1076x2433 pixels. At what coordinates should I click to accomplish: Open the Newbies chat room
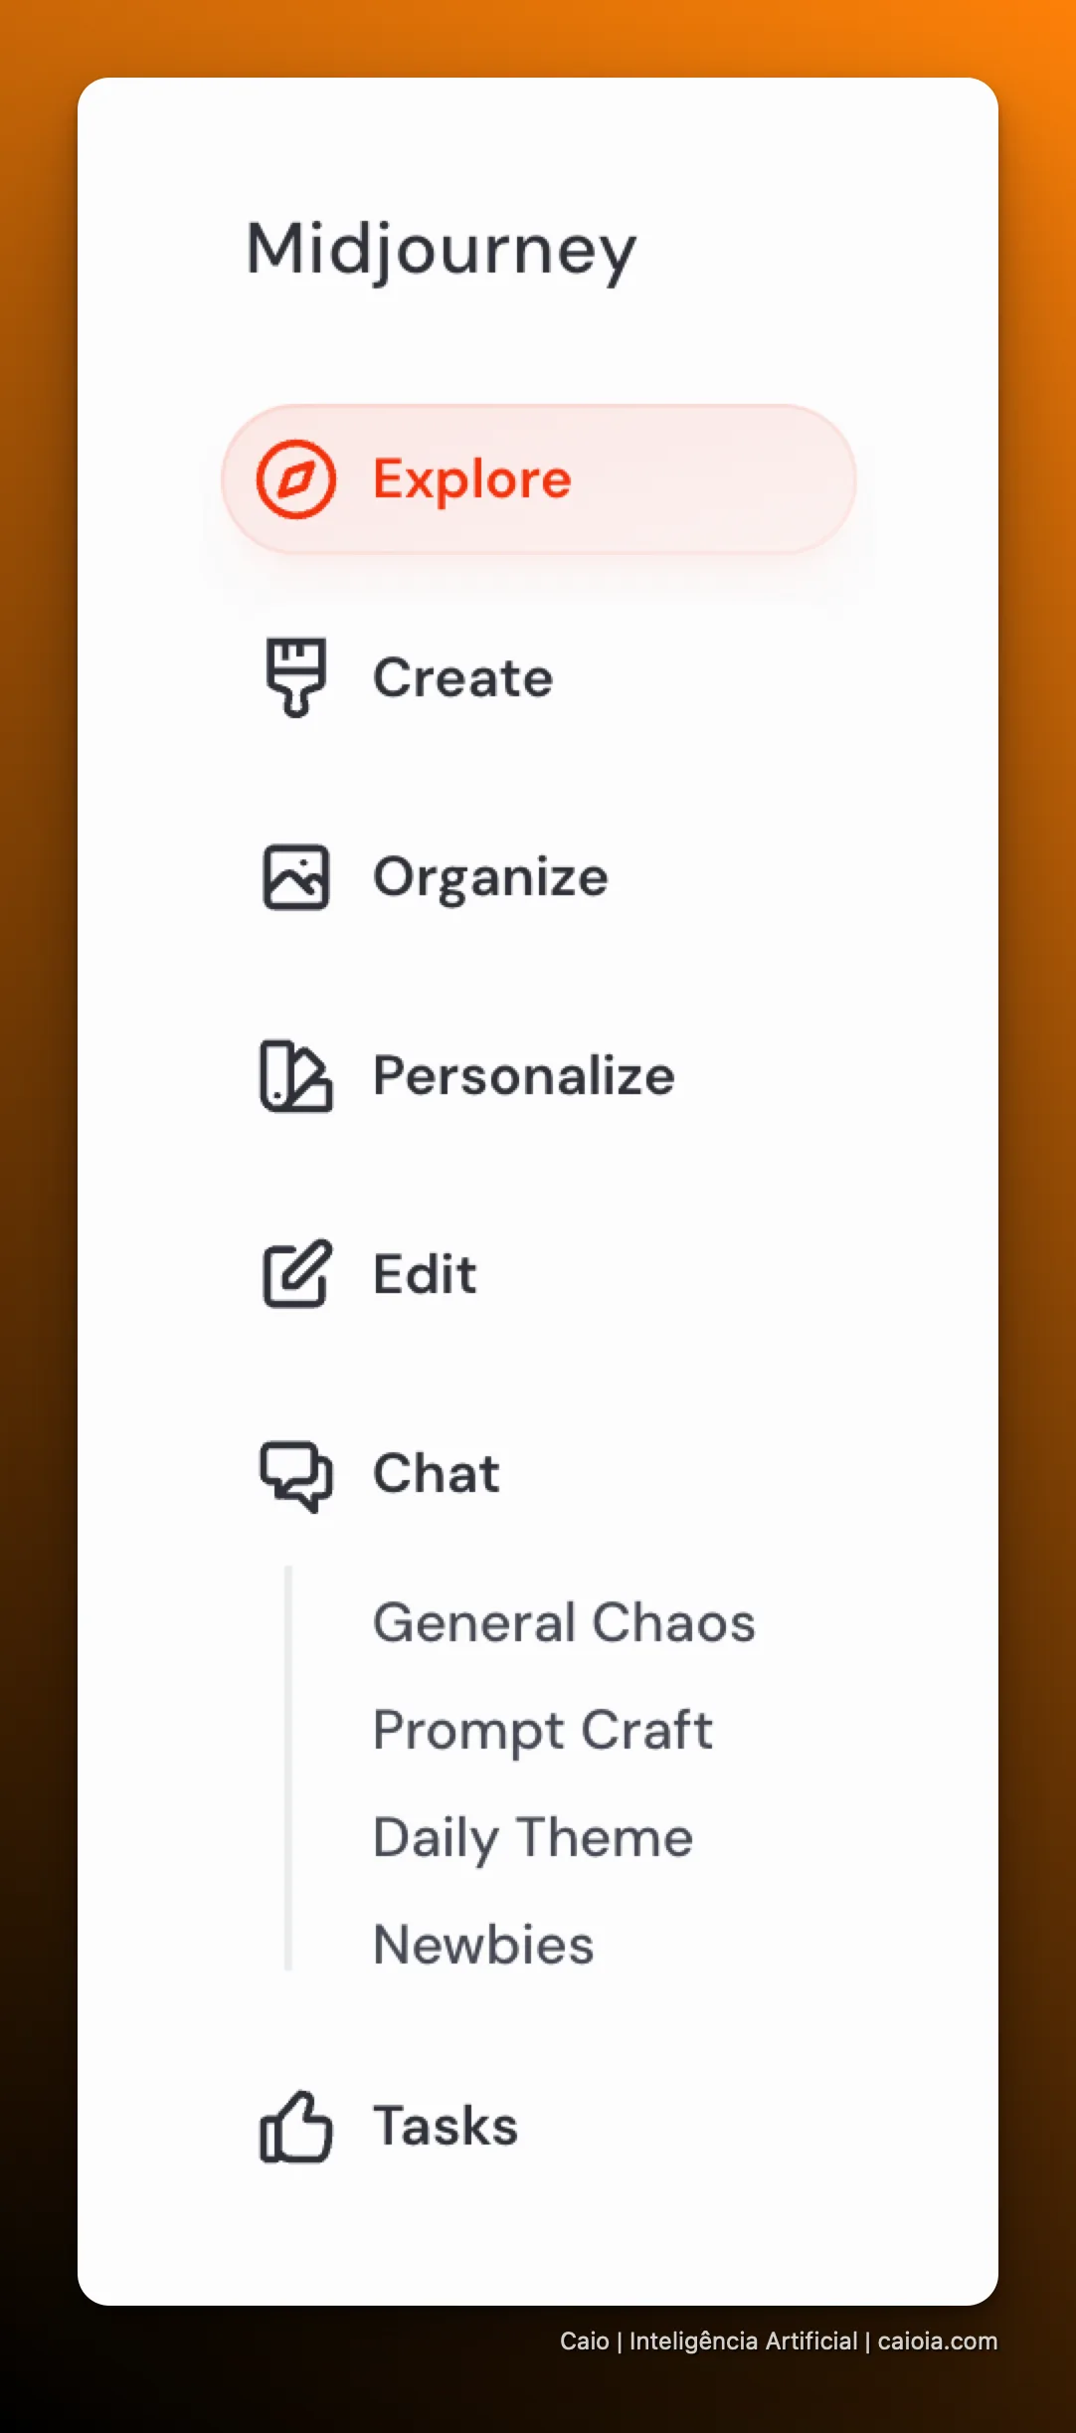pyautogui.click(x=483, y=1945)
